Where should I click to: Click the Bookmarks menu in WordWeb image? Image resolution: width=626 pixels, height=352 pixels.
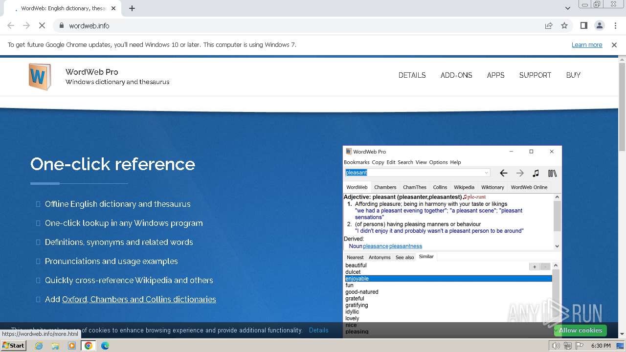click(x=357, y=162)
